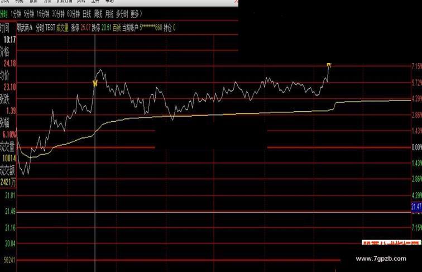Click the 21.16 price axis label
The height and width of the screenshot is (272, 422).
pyautogui.click(x=10, y=228)
